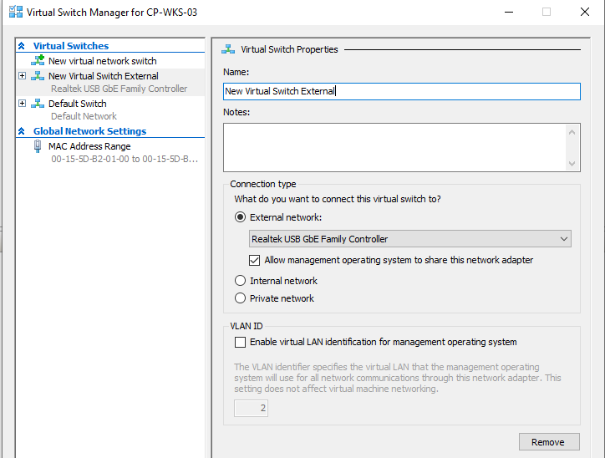Select the Private network radio button
The width and height of the screenshot is (605, 458).
pyautogui.click(x=240, y=298)
